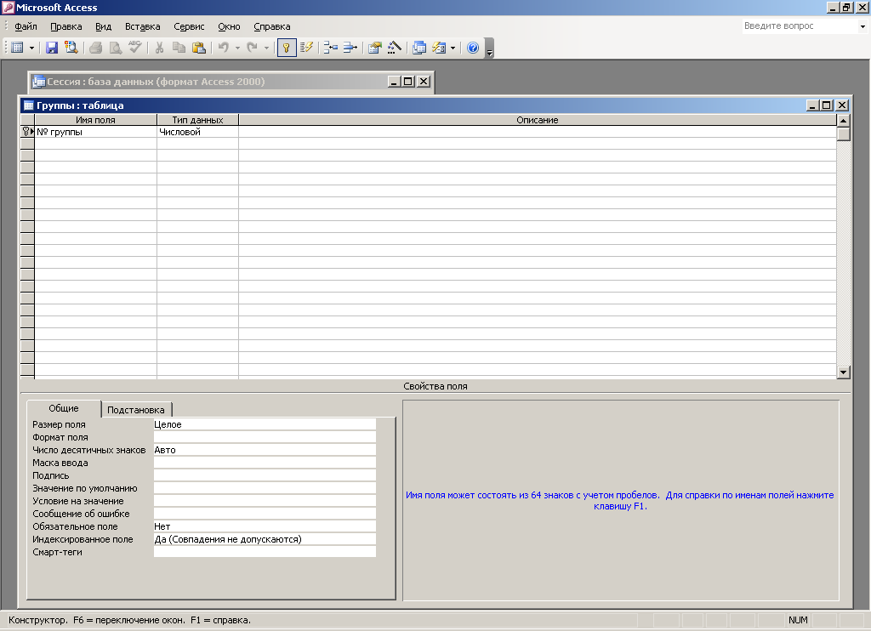Click the table grid scroll up arrow
Viewport: 871px width, 631px height.
click(843, 121)
